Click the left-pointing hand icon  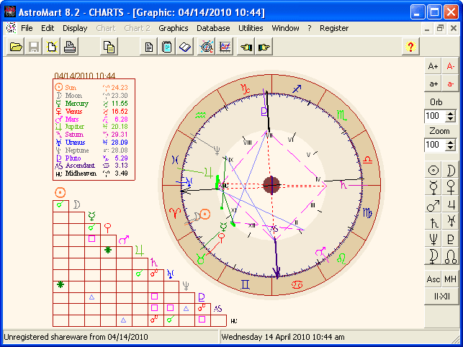tap(246, 47)
